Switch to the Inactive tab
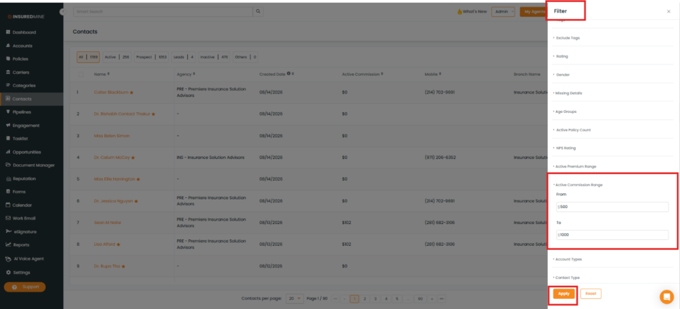Viewport: 680px width, 309px height. [214, 57]
